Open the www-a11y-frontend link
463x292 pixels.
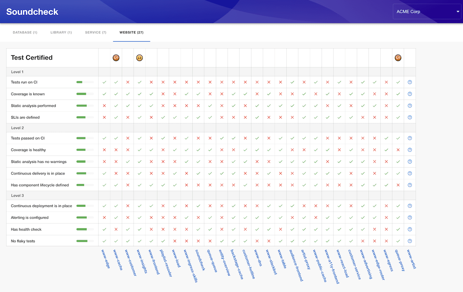[x=332, y=267]
